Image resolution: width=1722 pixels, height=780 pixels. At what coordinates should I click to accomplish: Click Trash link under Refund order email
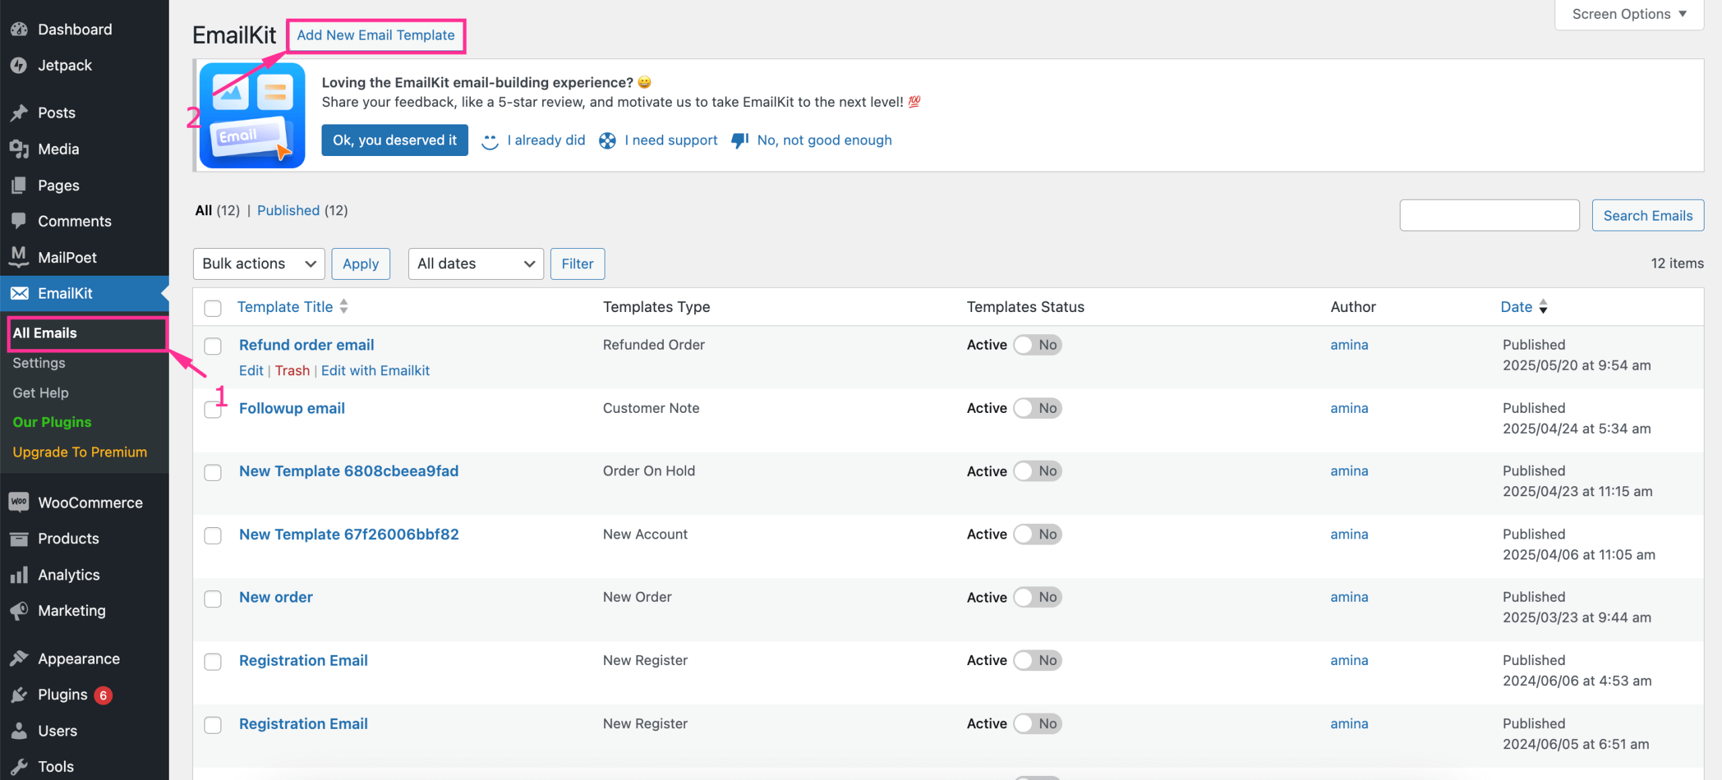292,370
